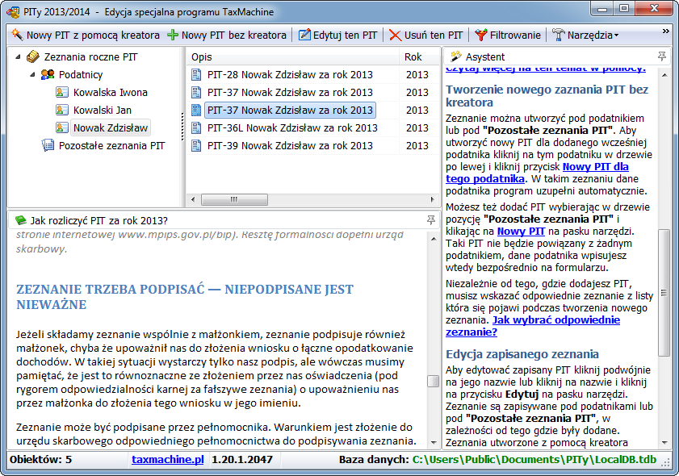This screenshot has height=476, width=679.
Task: Collapse the Zeznania roczne PIT tree node
Action: [x=18, y=56]
